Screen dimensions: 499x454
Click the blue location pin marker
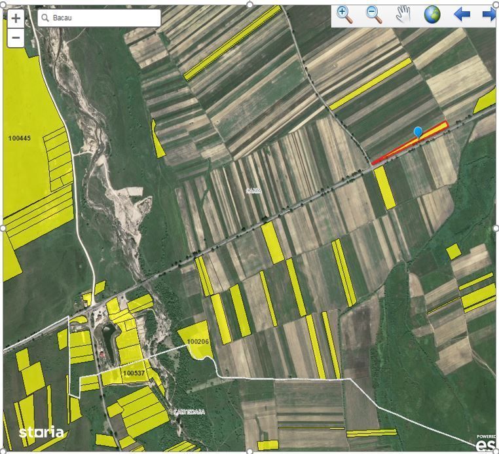[418, 132]
